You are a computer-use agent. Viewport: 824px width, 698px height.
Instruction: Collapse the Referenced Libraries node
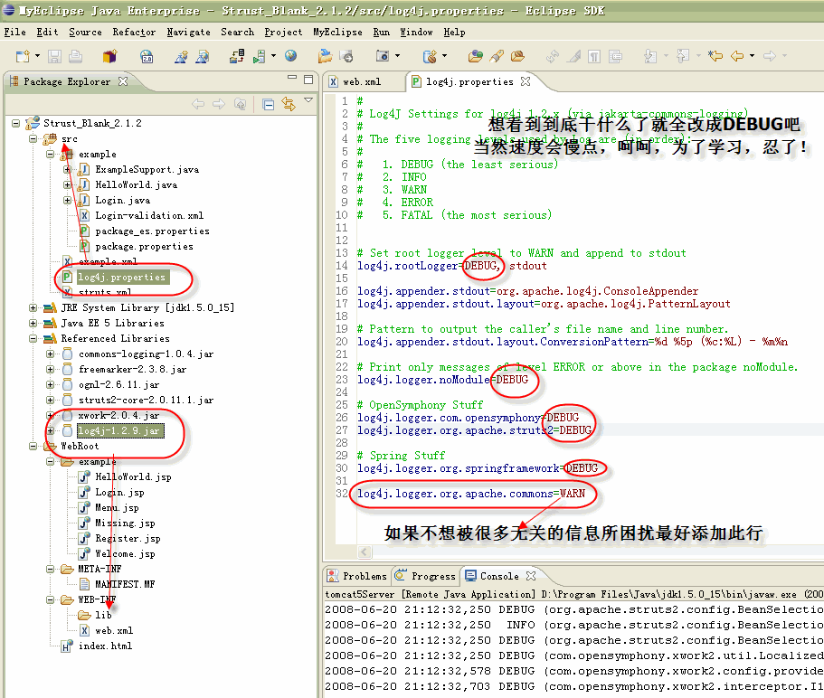33,339
